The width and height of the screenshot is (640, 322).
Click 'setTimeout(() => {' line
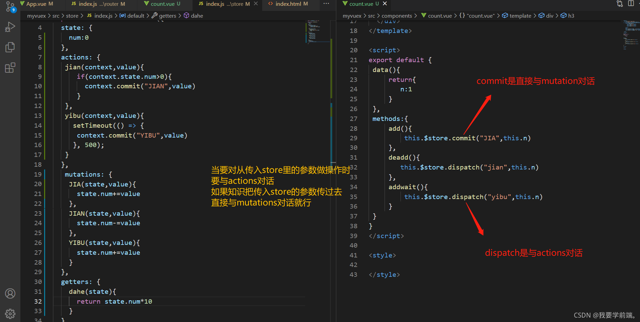109,125
